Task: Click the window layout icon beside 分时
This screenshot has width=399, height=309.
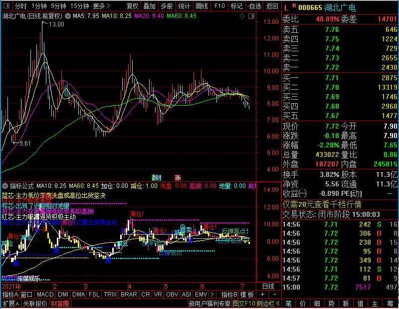Action: tap(6, 5)
